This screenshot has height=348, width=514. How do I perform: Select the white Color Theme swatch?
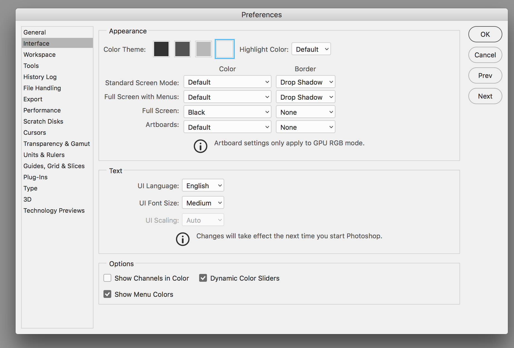pos(224,49)
